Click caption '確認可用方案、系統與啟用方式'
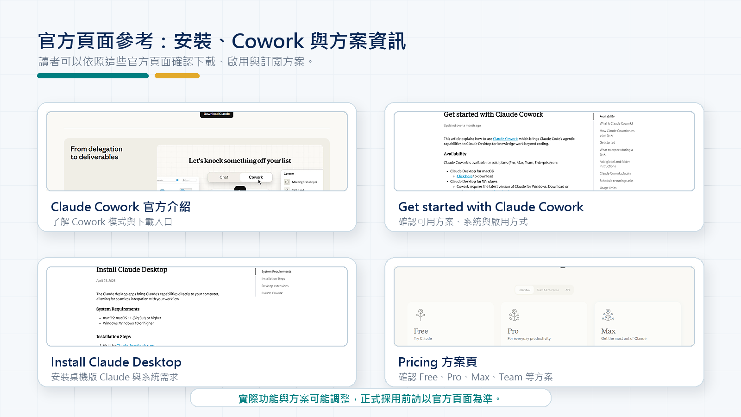The image size is (741, 417). (463, 222)
